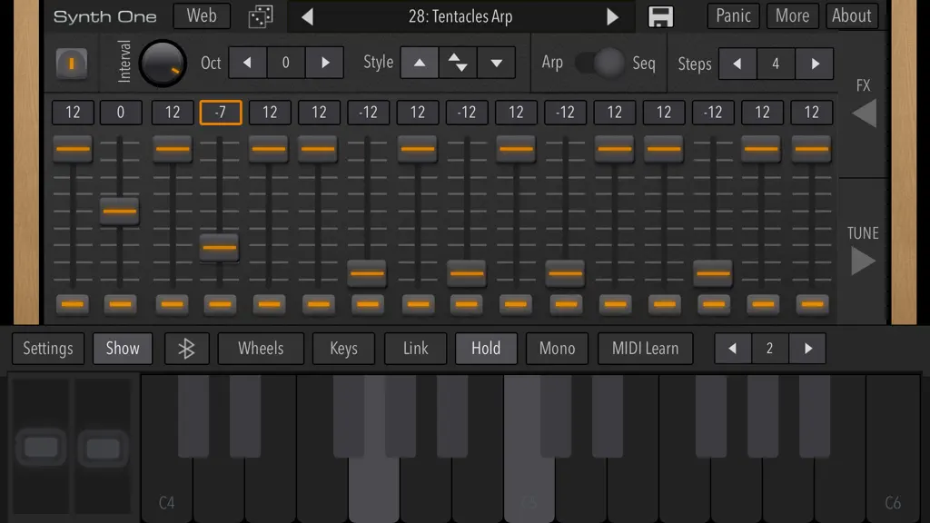Select the highlighted -7 step value box
This screenshot has height=523, width=930.
click(x=221, y=113)
